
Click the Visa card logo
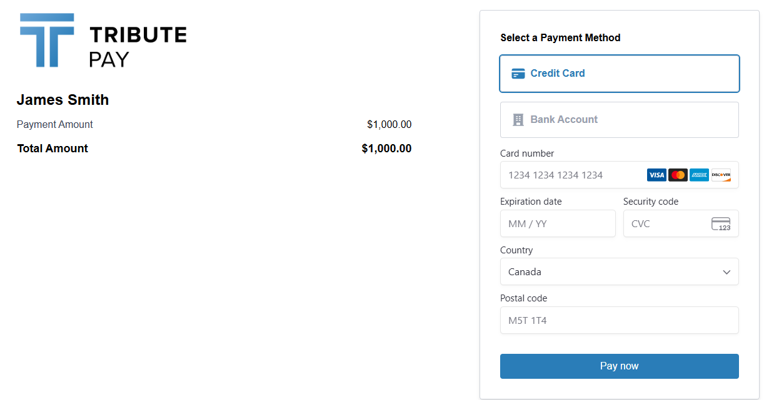pos(656,175)
